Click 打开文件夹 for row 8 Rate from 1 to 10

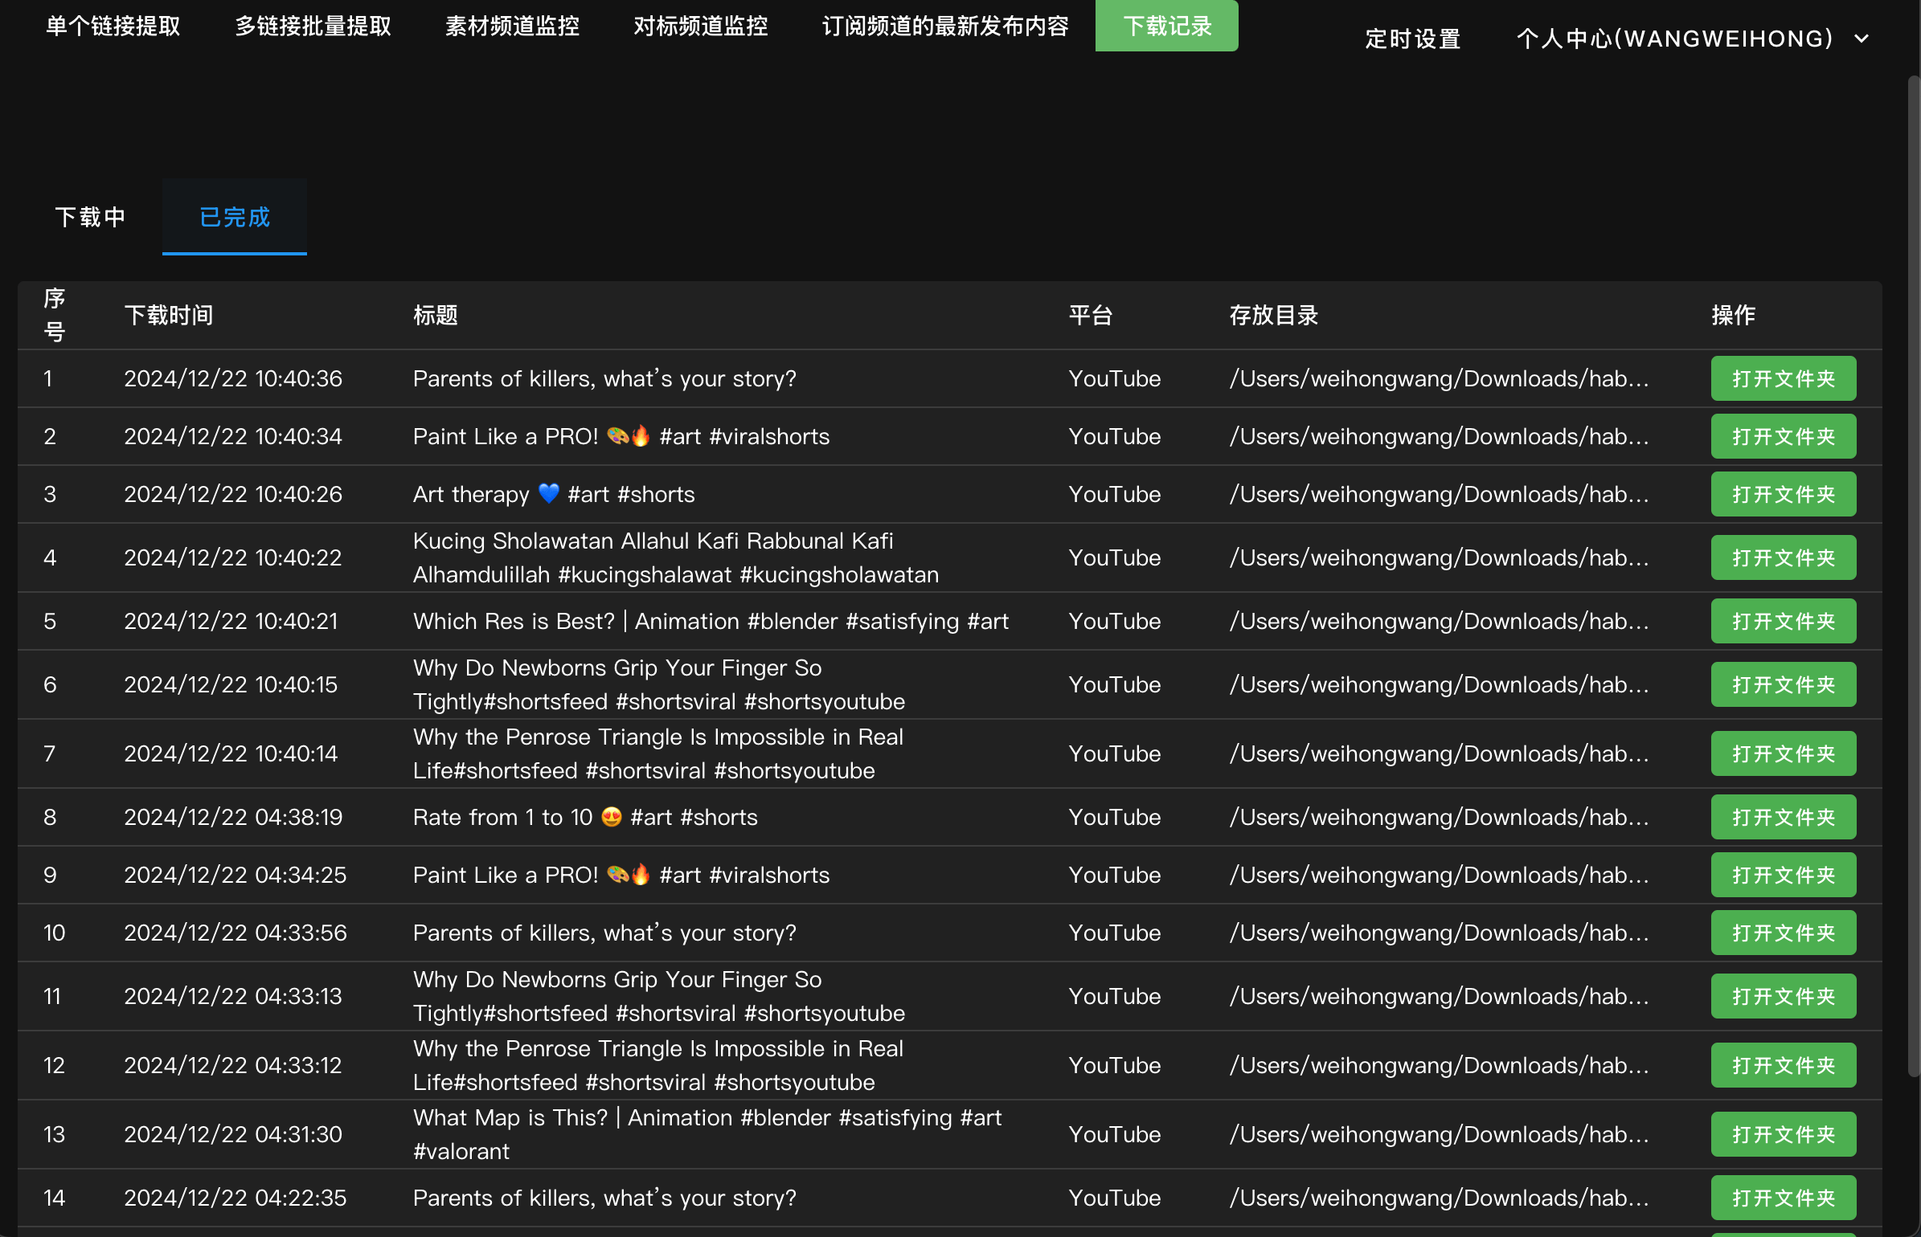pos(1783,817)
